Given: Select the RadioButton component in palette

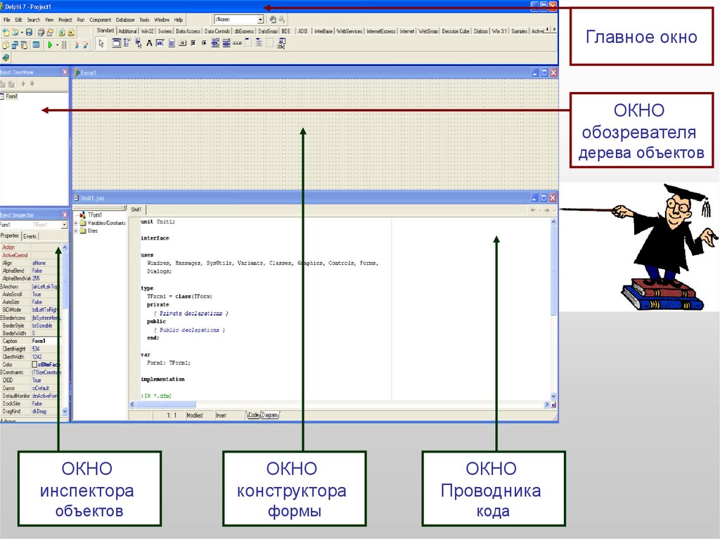Looking at the screenshot, I should (205, 44).
